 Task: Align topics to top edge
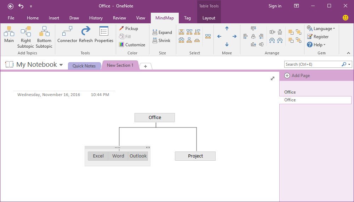(x=253, y=28)
